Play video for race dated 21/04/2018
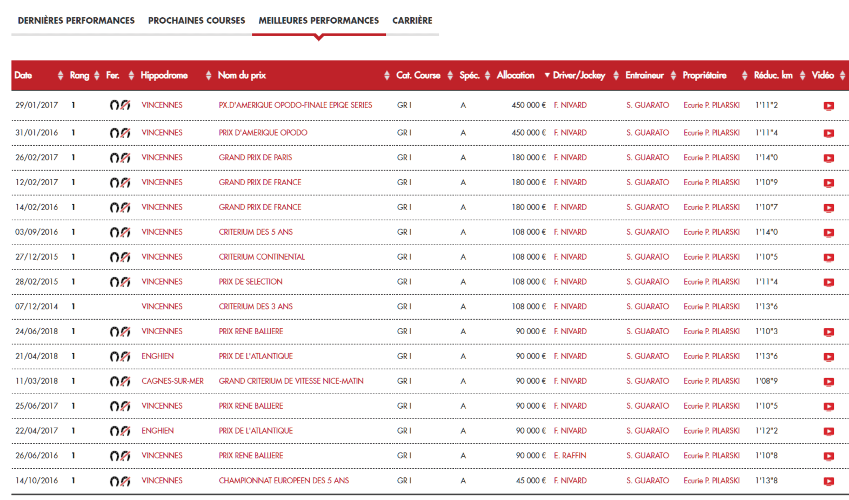 coord(828,357)
